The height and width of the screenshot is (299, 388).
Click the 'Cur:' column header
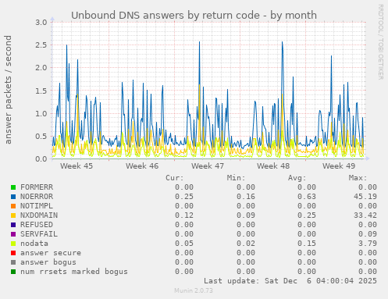175,178
